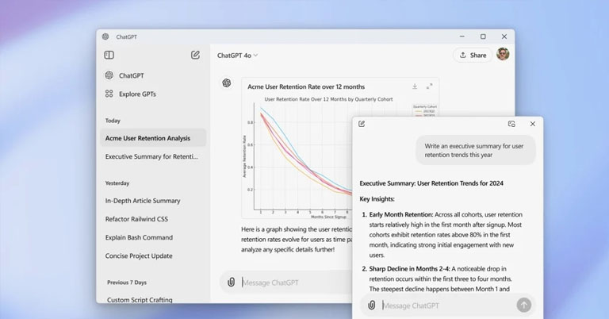Select the Explain Bash Command chat
The width and height of the screenshot is (609, 319).
[139, 237]
